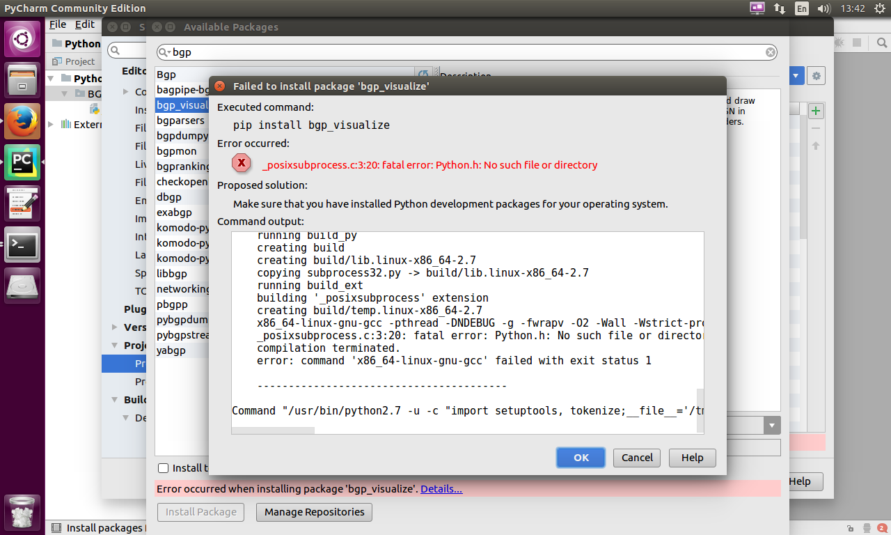Click the minus remove package icon
The height and width of the screenshot is (535, 891).
tap(816, 128)
